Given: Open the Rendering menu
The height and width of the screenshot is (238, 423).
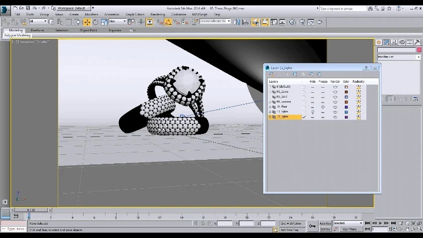Looking at the screenshot, I should [157, 14].
